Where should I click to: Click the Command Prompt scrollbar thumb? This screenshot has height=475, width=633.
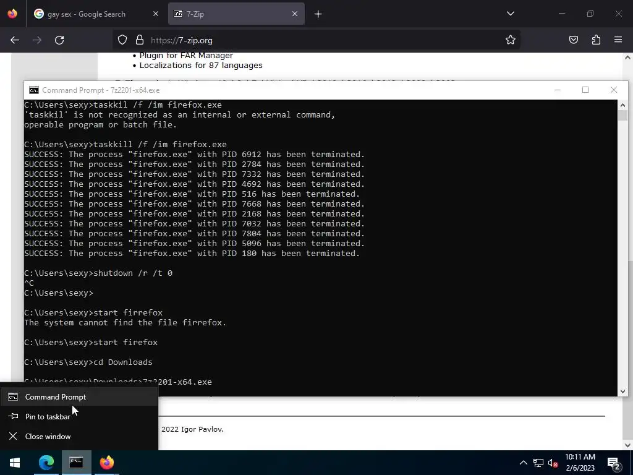point(622,115)
